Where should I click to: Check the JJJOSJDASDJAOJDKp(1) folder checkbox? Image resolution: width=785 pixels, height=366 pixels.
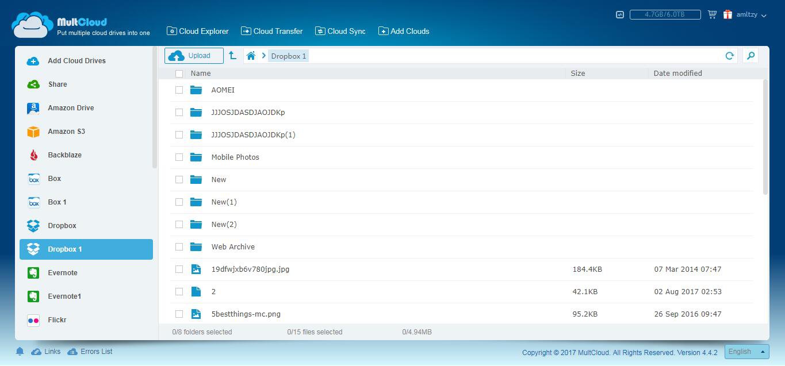(179, 135)
